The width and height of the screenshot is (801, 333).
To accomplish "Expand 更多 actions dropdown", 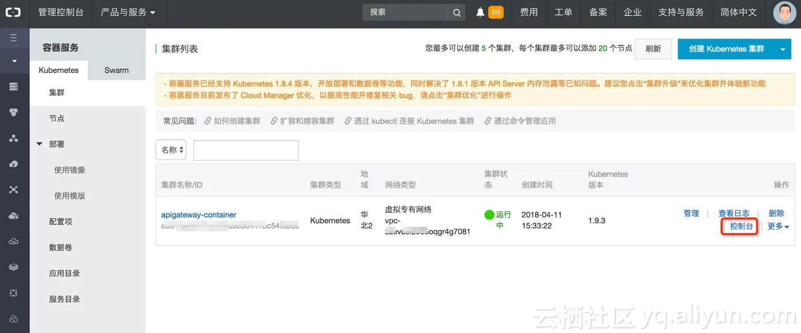I will pos(778,227).
